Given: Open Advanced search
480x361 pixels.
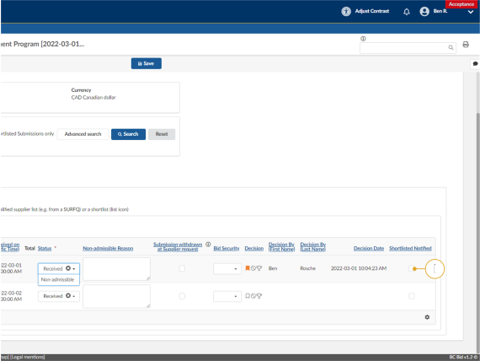Looking at the screenshot, I should (83, 134).
